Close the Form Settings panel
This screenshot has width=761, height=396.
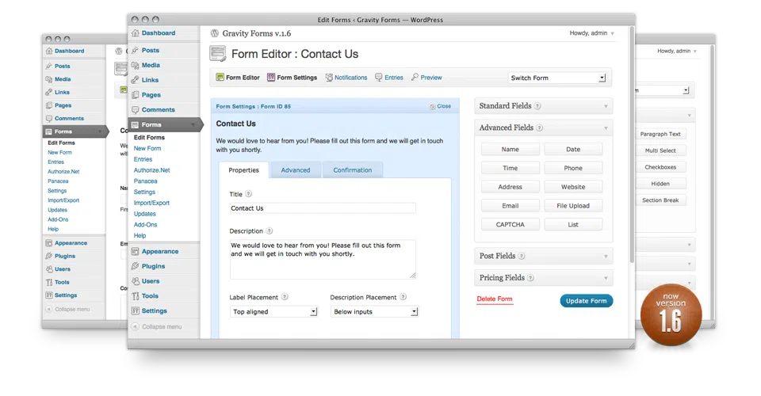click(x=440, y=106)
